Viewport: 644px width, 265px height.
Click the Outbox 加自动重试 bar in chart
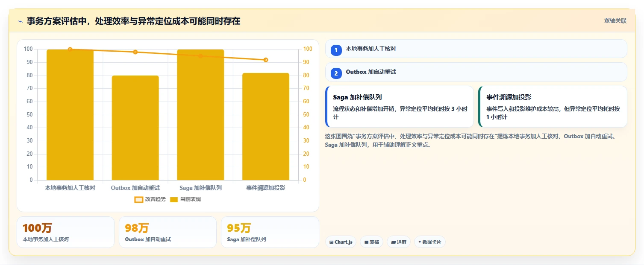click(135, 128)
